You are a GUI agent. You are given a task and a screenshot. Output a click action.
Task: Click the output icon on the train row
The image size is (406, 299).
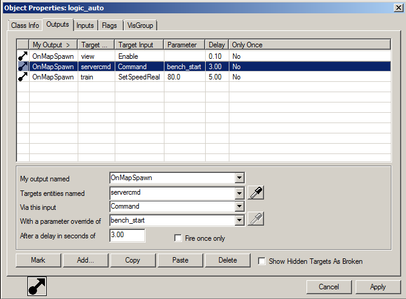click(x=23, y=78)
